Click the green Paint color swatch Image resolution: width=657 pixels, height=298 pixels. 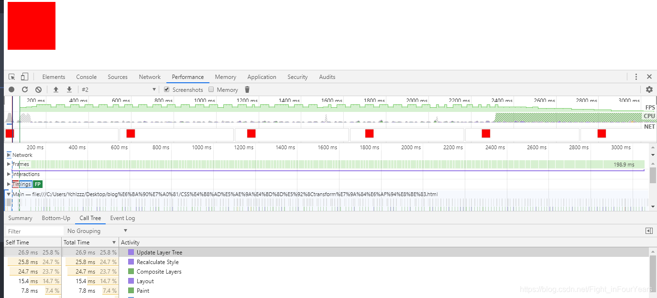tap(131, 290)
